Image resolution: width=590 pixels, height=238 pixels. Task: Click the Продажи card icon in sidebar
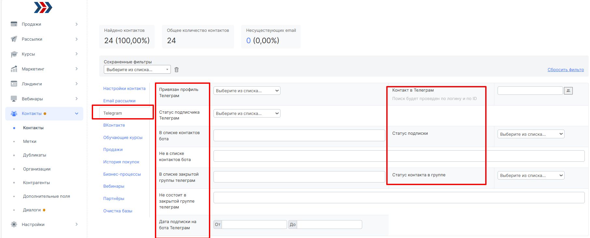pyautogui.click(x=14, y=24)
